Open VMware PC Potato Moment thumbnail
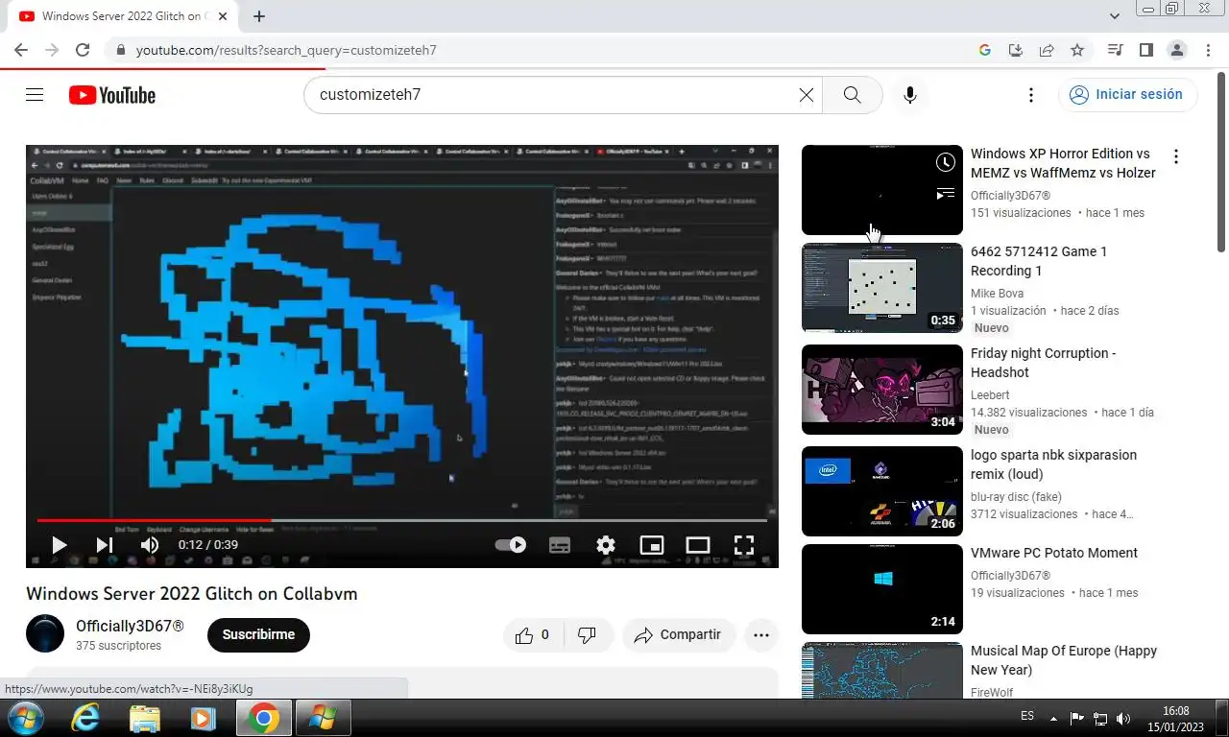Image resolution: width=1229 pixels, height=737 pixels. (x=881, y=589)
